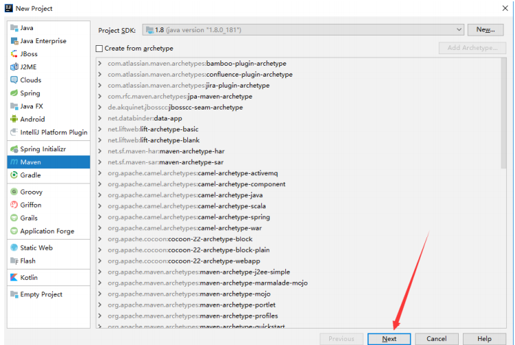Viewport: 515px width, 345px height.
Task: Click the Next button
Action: pyautogui.click(x=390, y=339)
